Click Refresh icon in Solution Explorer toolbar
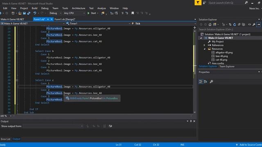262x147 pixels. pyautogui.click(x=235, y=24)
